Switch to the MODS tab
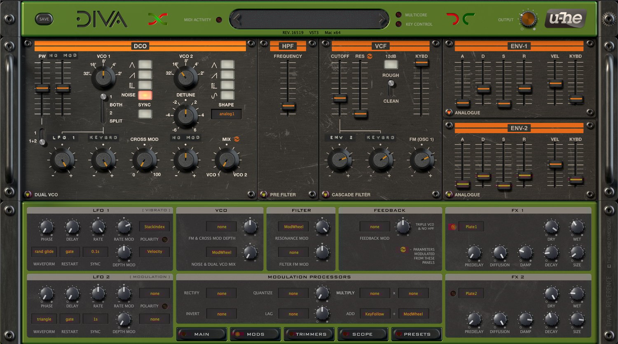 [255, 334]
